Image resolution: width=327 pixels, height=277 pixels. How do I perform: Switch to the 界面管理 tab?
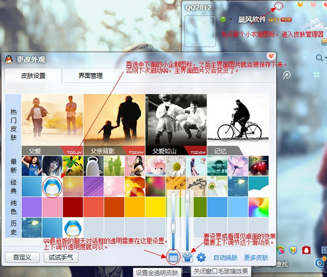tap(90, 76)
